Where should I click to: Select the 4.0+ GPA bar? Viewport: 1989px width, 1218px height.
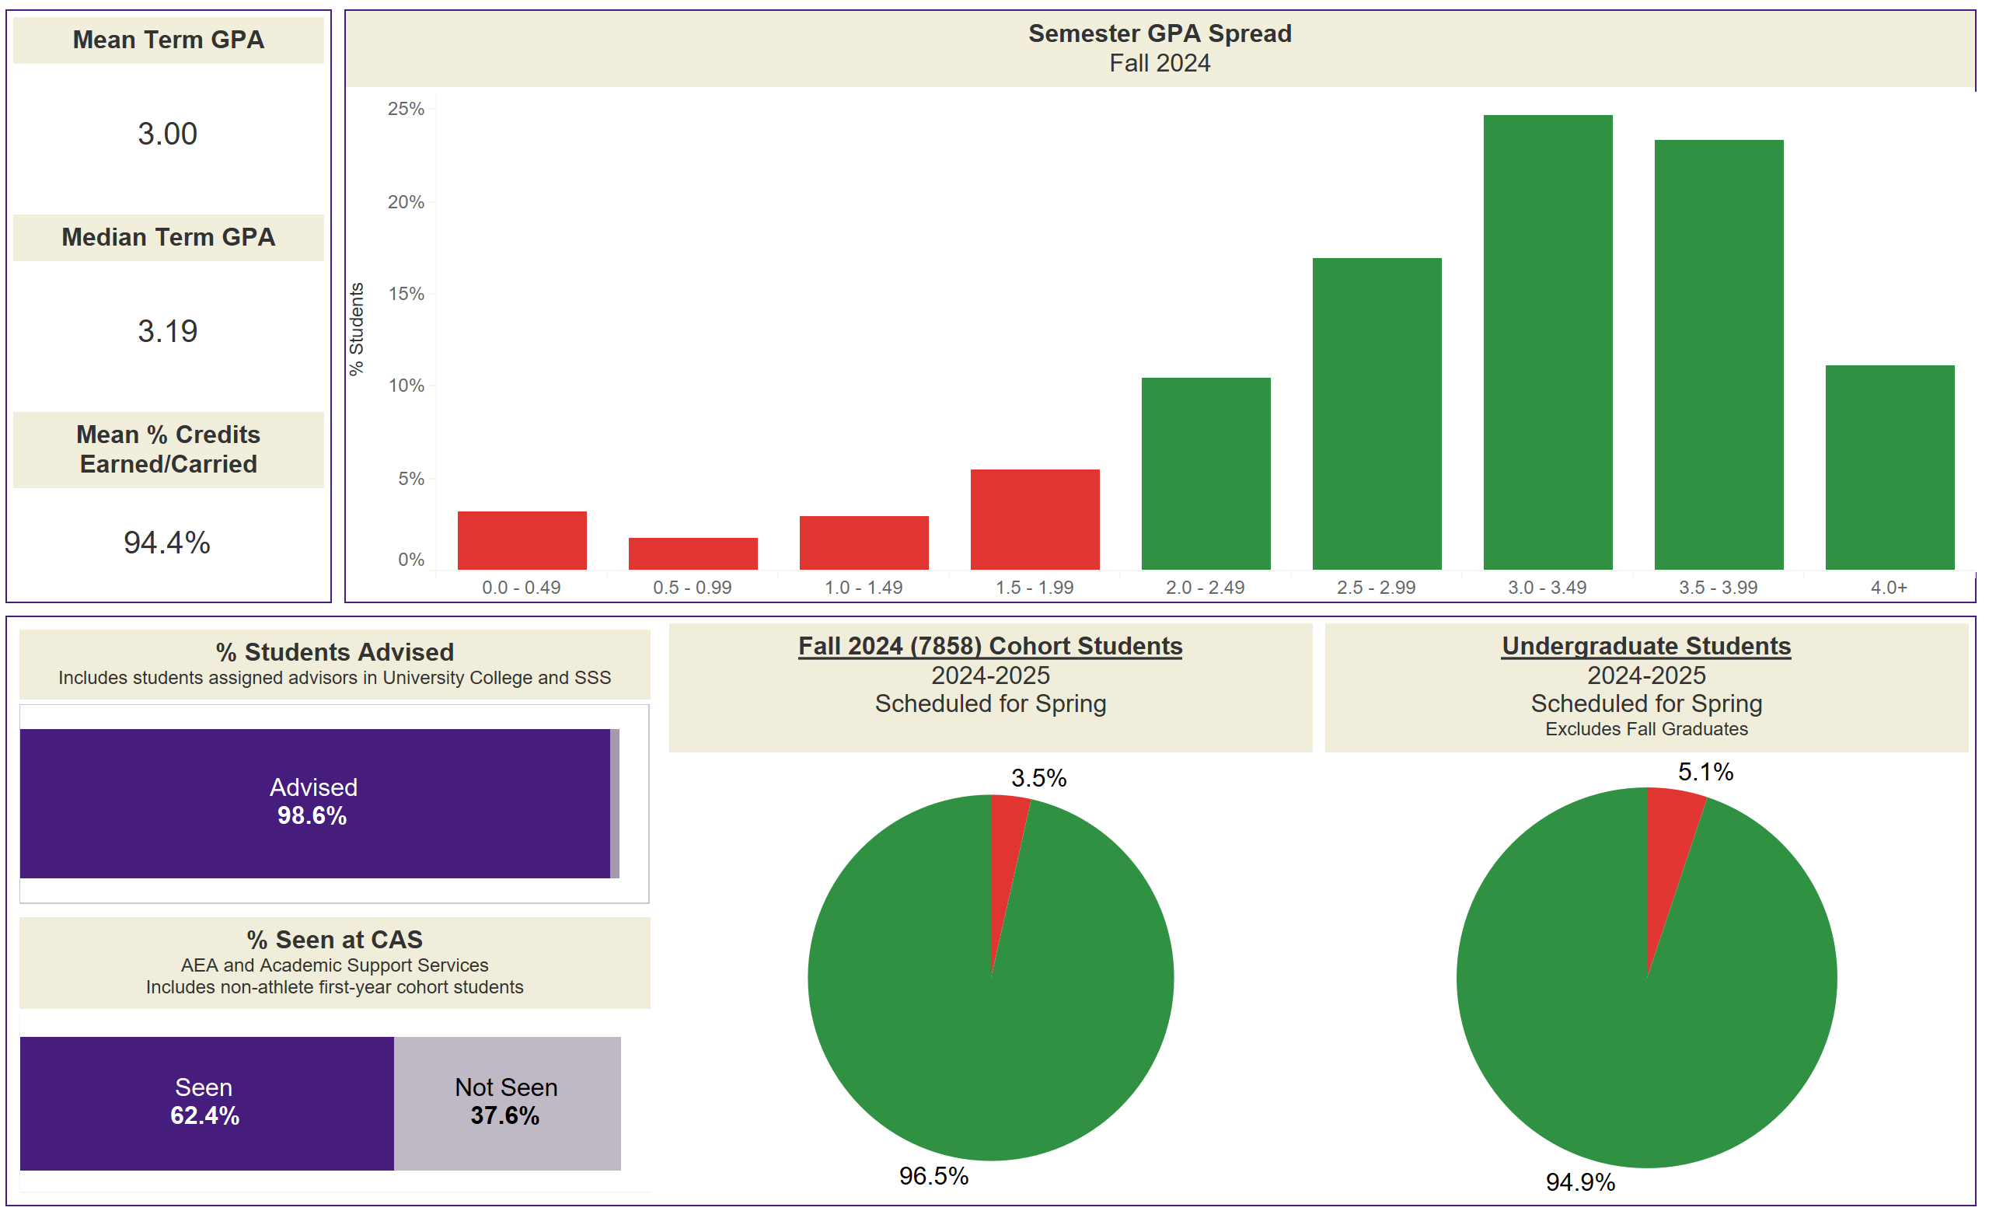1890,468
